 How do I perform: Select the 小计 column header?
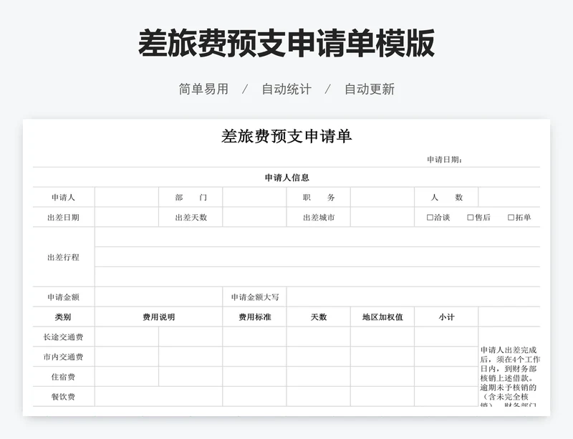click(446, 317)
